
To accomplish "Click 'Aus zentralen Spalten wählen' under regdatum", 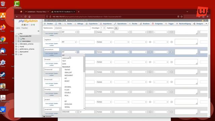I will tap(52, 44).
